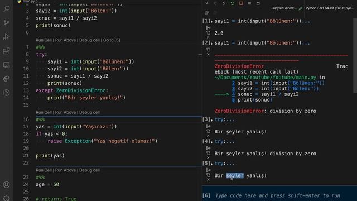Click the Redo icon in the interactive toolbar
This screenshot has height=201, width=357.
[215, 3]
